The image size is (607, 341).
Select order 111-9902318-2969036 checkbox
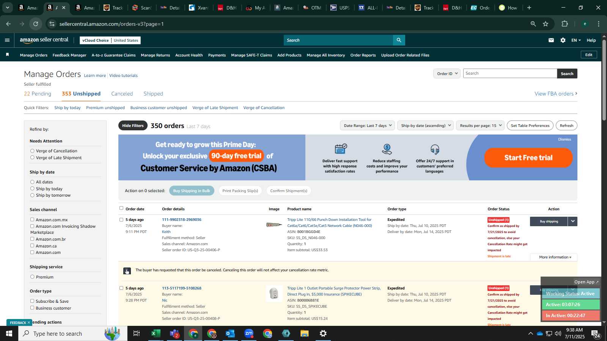click(121, 220)
